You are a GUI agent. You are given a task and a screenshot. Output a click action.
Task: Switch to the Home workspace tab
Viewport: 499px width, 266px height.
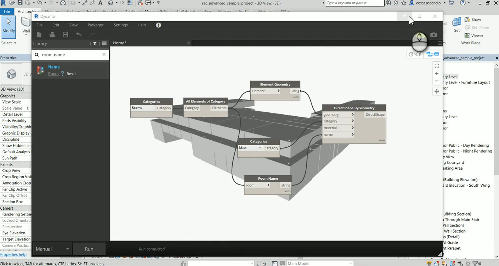pos(119,43)
